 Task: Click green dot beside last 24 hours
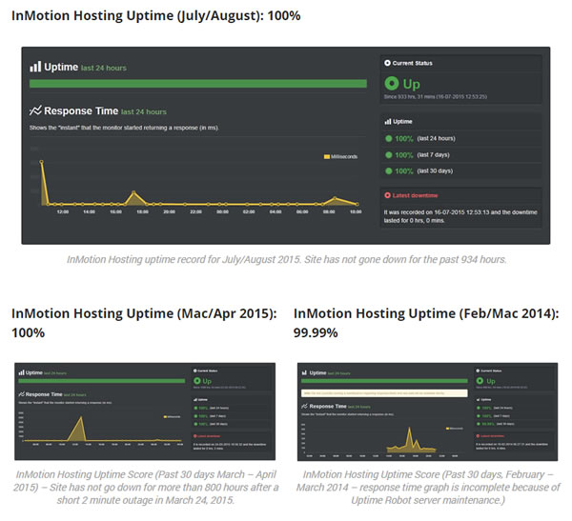click(389, 138)
